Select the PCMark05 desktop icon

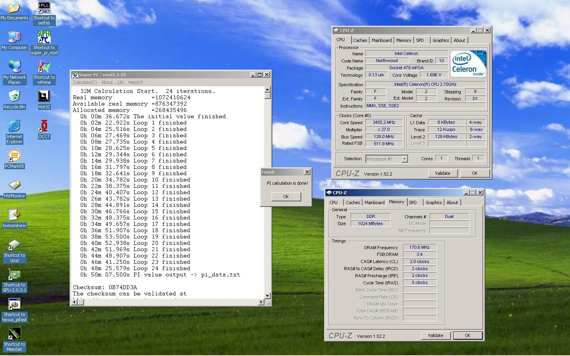coord(14,159)
